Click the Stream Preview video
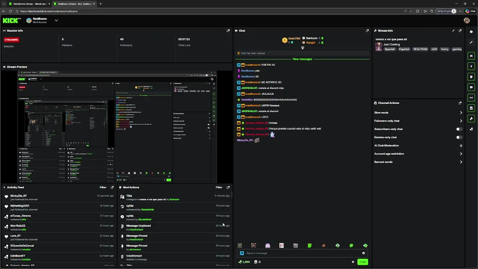Viewport: 478px width, 269px height. (117, 127)
